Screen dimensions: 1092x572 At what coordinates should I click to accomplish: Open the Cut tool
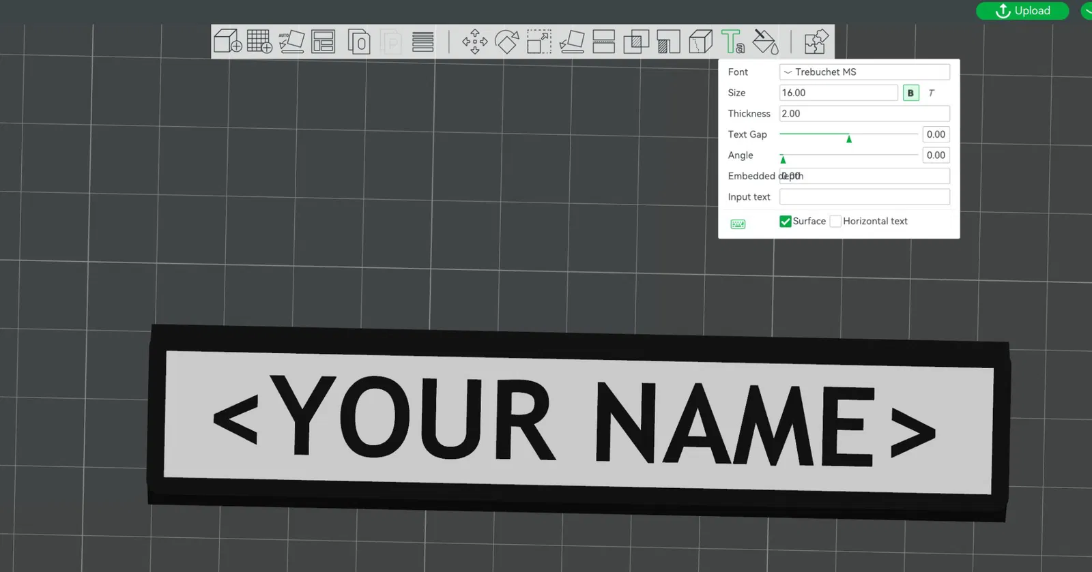603,42
